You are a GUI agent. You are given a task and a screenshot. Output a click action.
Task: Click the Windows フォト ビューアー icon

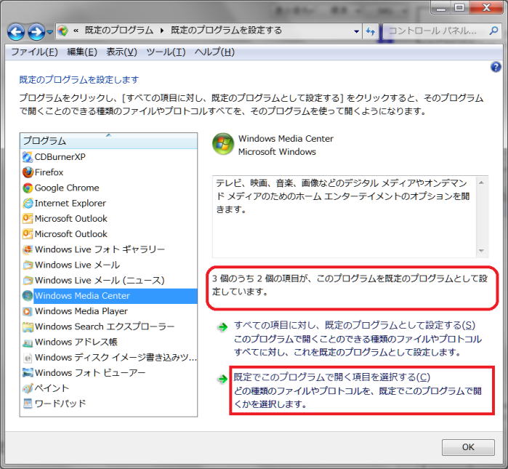[x=28, y=373]
